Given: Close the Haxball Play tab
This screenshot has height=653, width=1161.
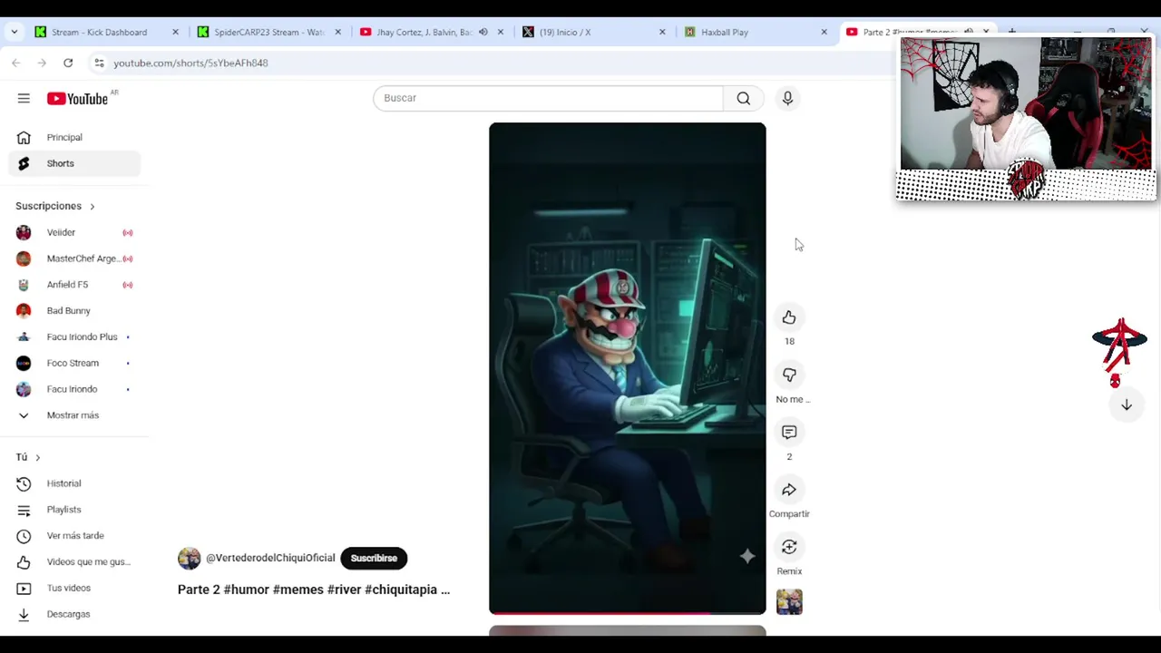Looking at the screenshot, I should tap(824, 32).
